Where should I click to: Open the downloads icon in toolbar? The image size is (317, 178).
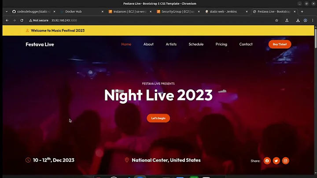coord(298,20)
